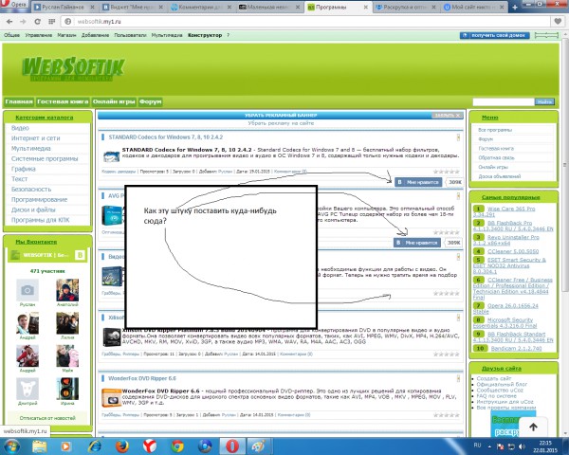Screen dimensions: 569x455
Task: Click VK 'Мне нравится' under AVG entry
Action: tap(417, 243)
